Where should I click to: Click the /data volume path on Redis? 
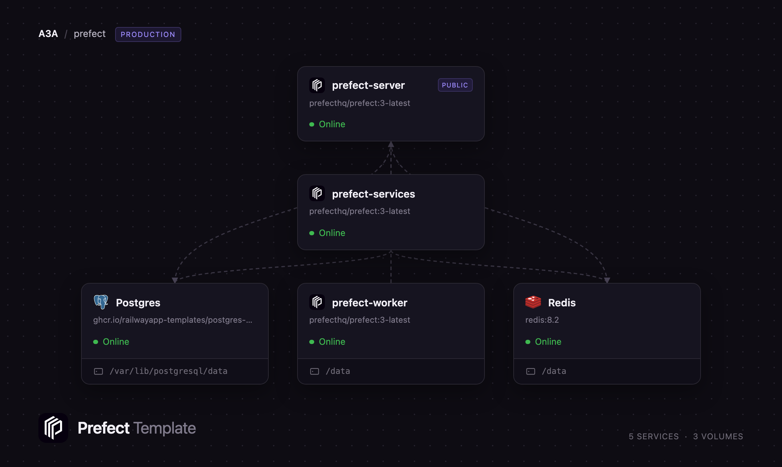click(554, 371)
